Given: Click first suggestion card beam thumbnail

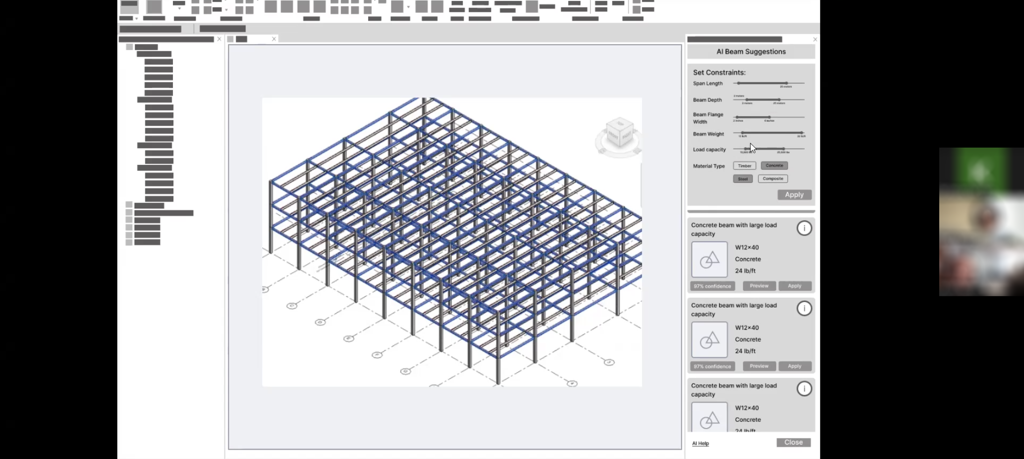Looking at the screenshot, I should 709,259.
